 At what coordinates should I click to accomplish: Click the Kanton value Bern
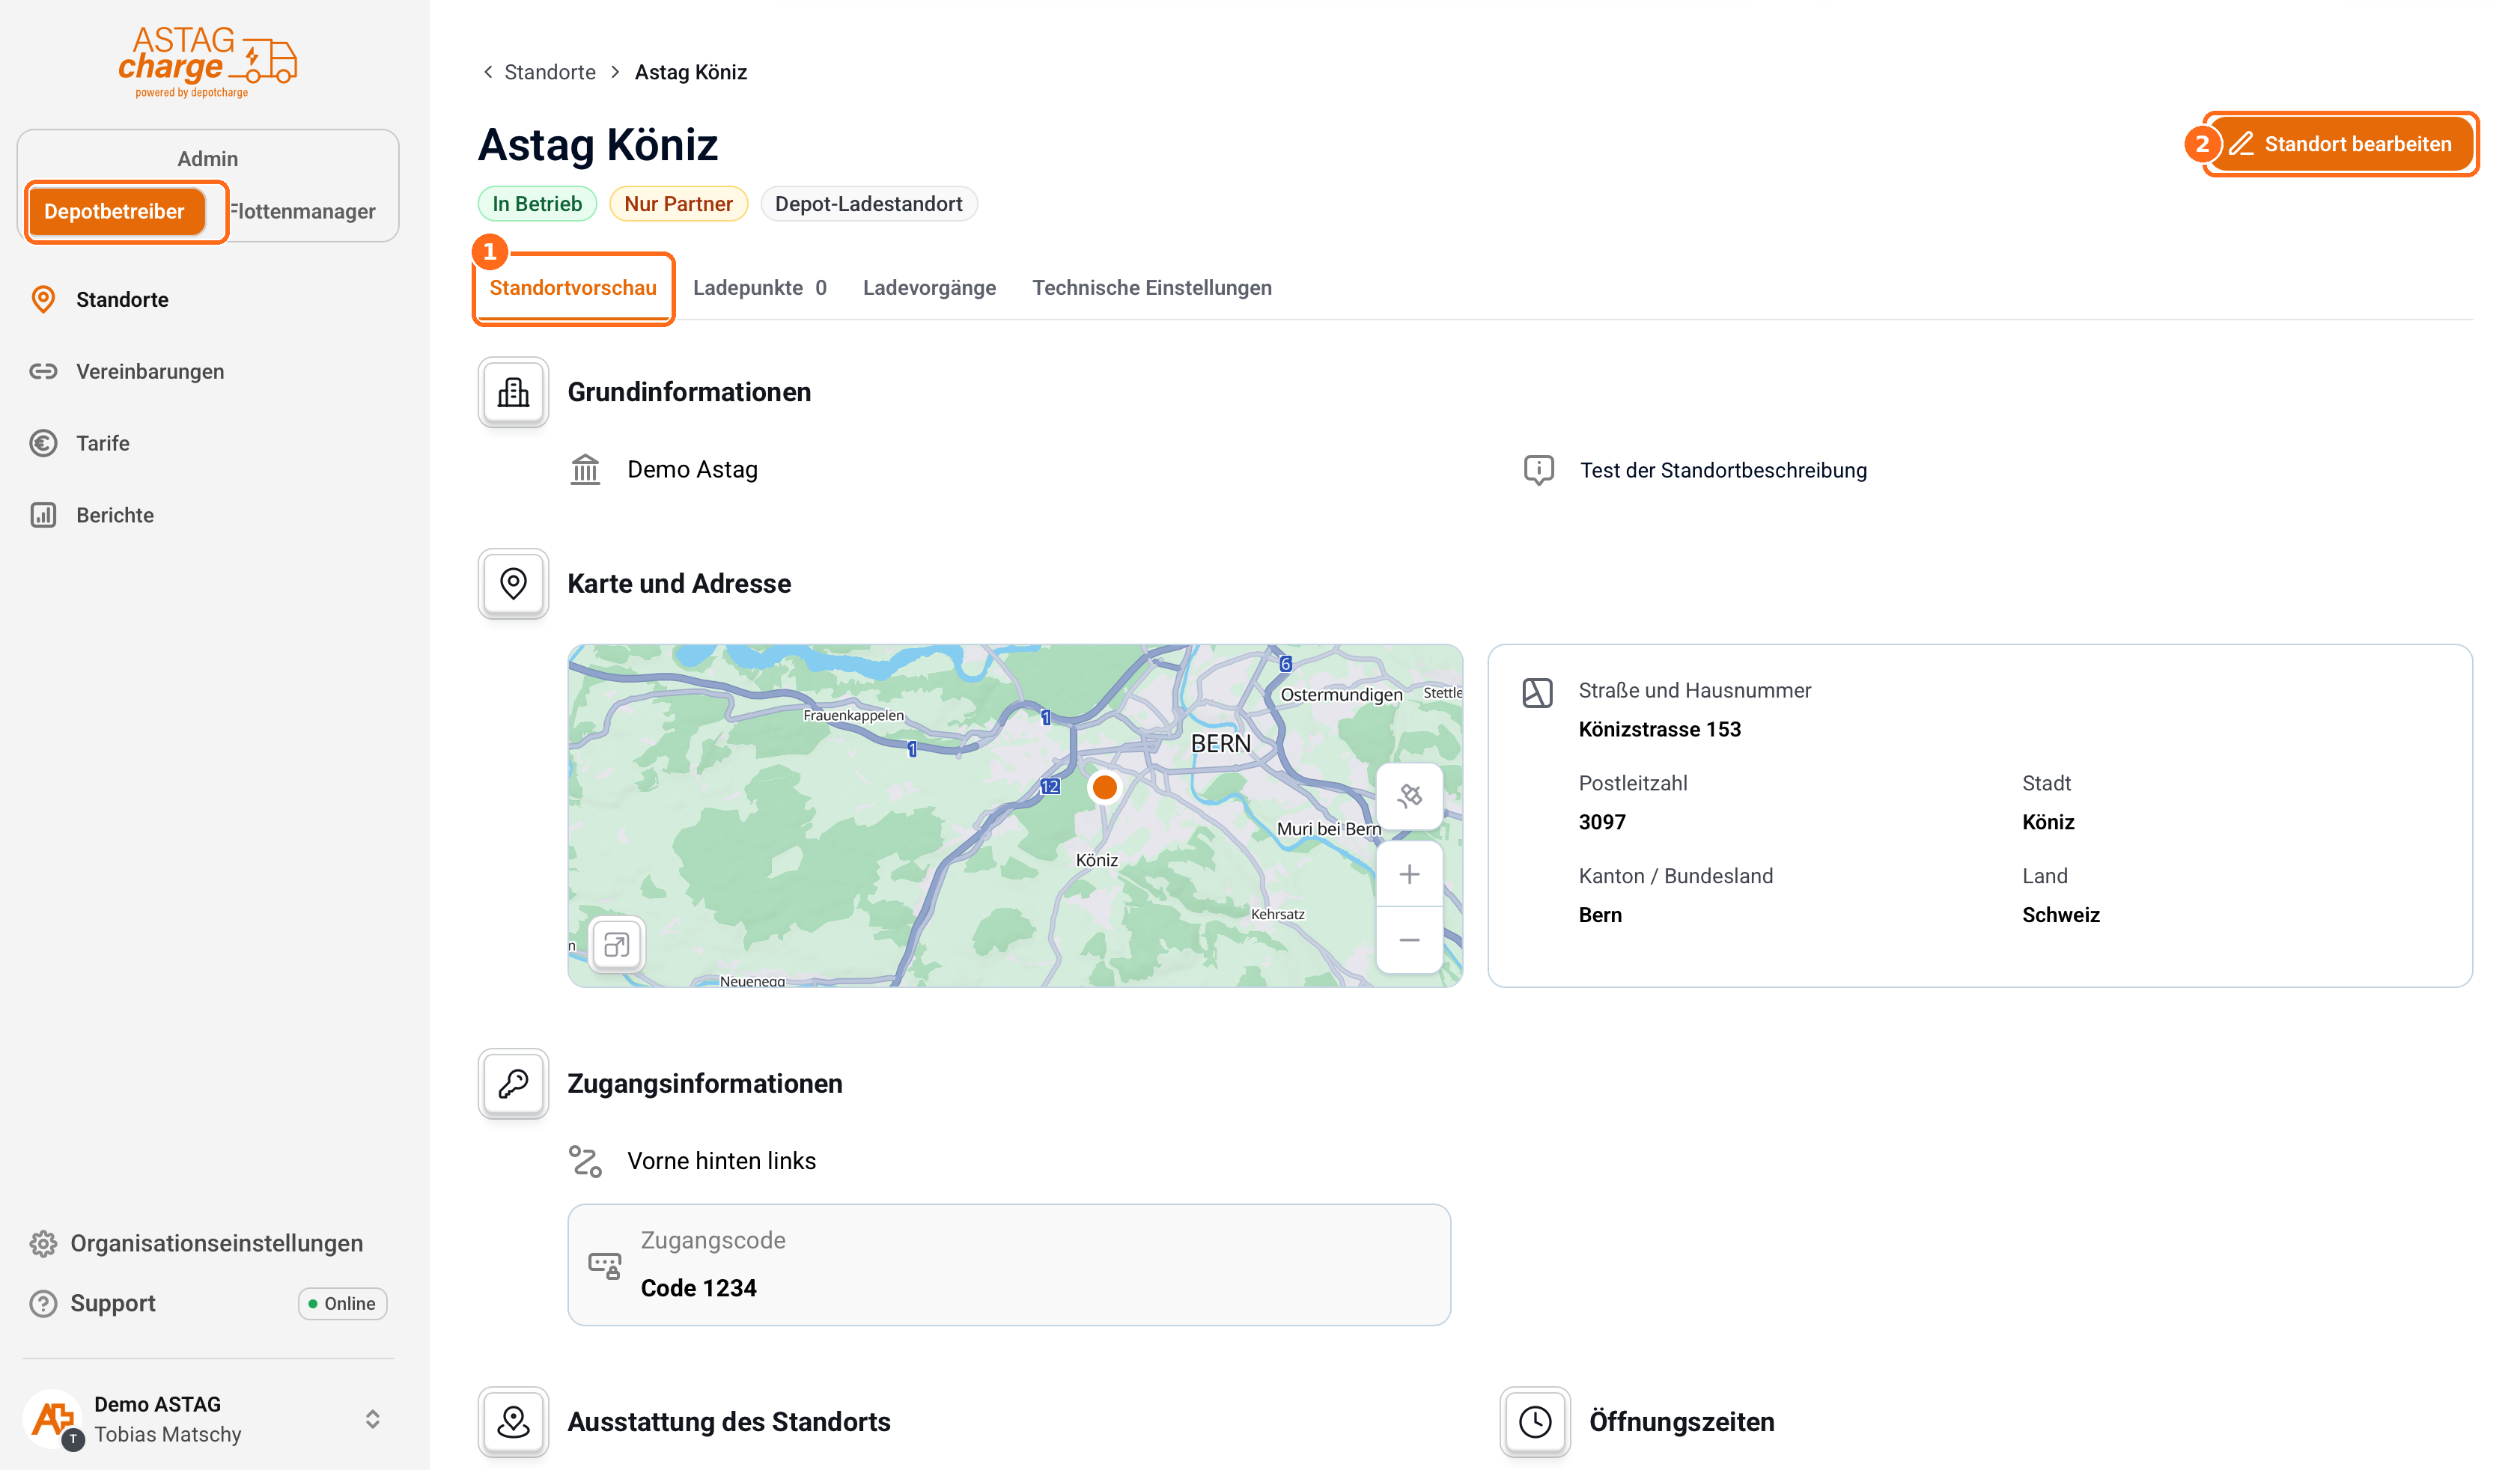point(1600,915)
